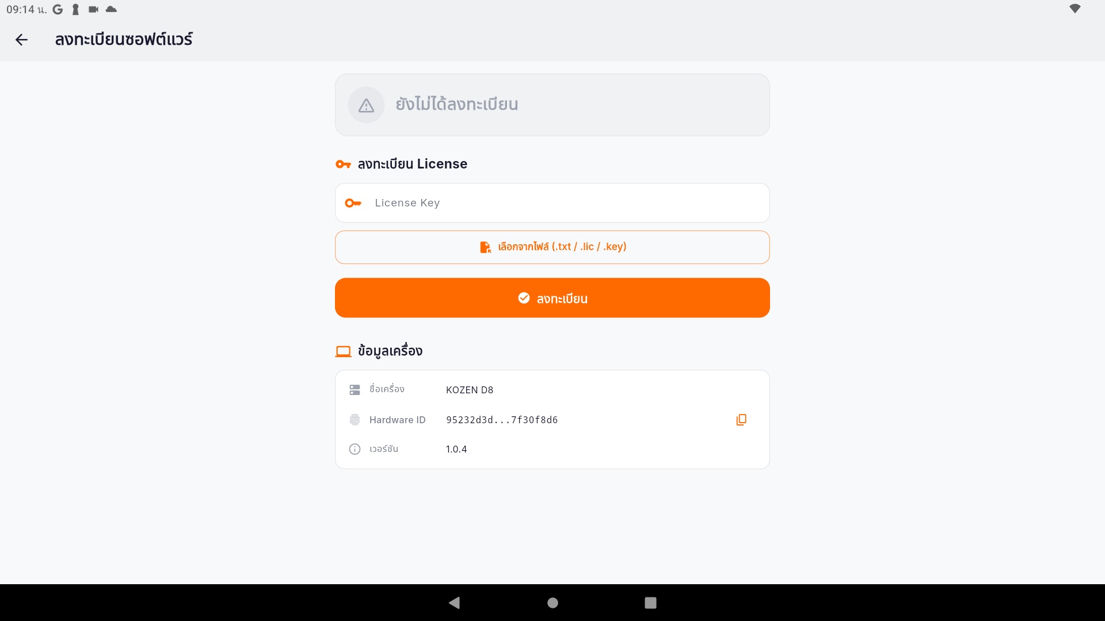Screen dimensions: 1105x621
Task: Tap the warning triangle status icon
Action: point(366,105)
